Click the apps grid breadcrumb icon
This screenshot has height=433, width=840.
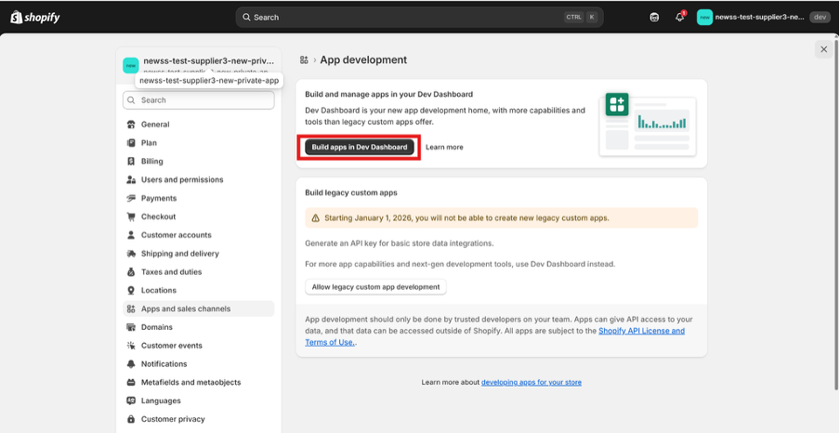tap(304, 59)
